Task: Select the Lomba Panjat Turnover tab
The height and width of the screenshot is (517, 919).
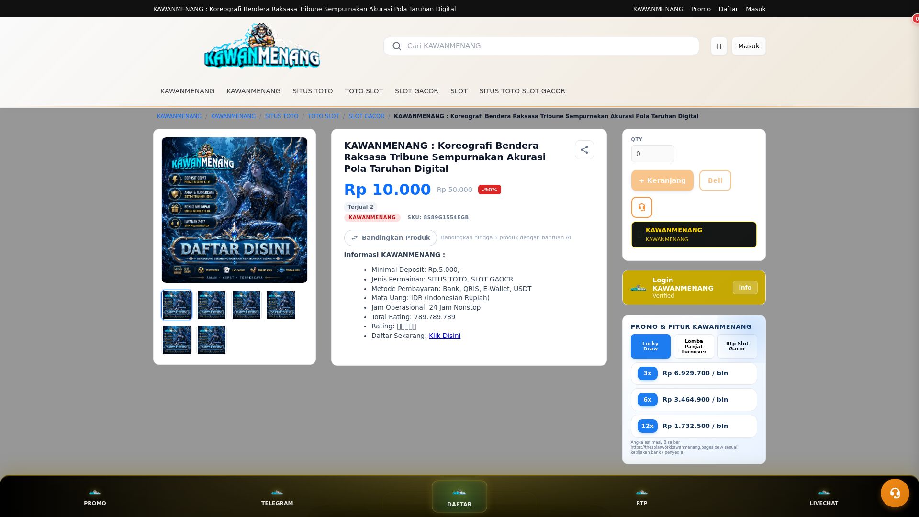Action: [694, 346]
